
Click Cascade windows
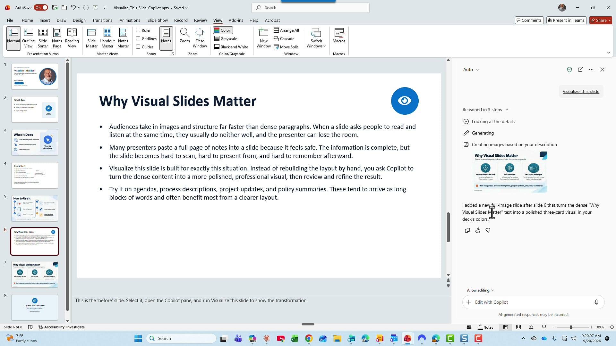284,39
